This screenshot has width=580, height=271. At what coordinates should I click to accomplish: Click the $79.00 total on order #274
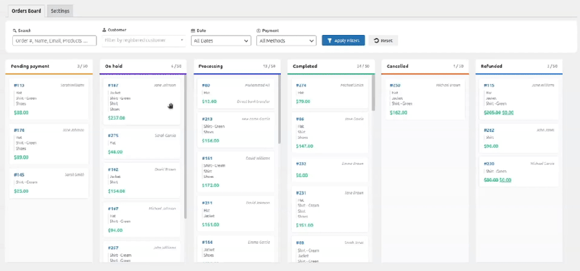pos(304,102)
